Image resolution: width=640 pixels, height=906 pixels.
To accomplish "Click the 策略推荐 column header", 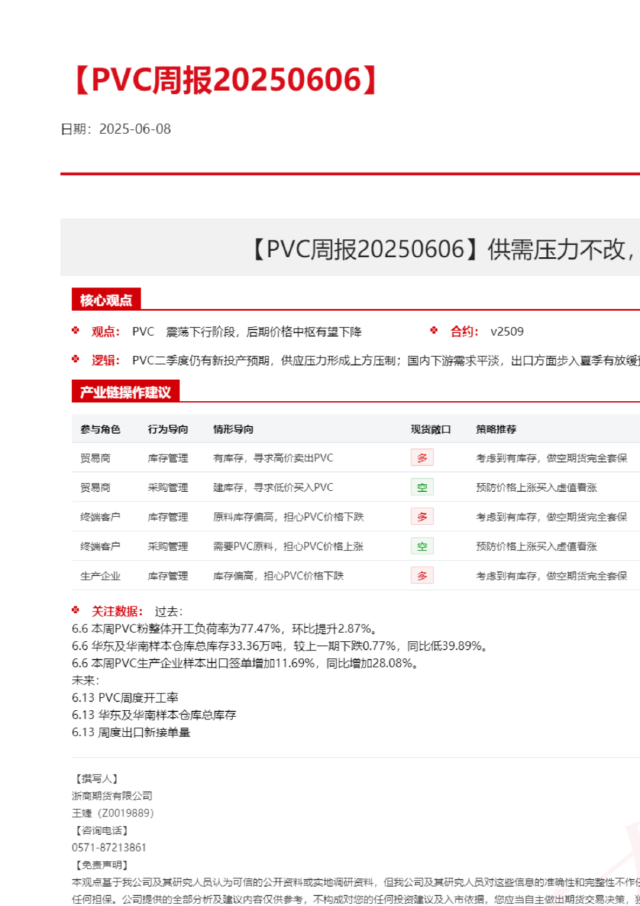I will [496, 429].
